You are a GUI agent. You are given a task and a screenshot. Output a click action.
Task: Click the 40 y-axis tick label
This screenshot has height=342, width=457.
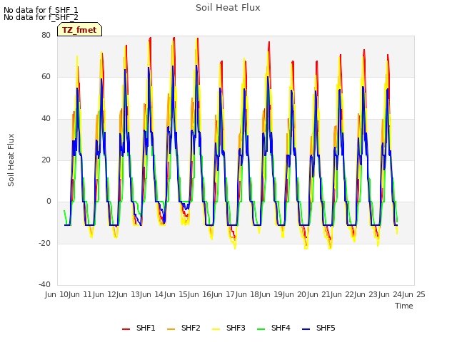46,119
